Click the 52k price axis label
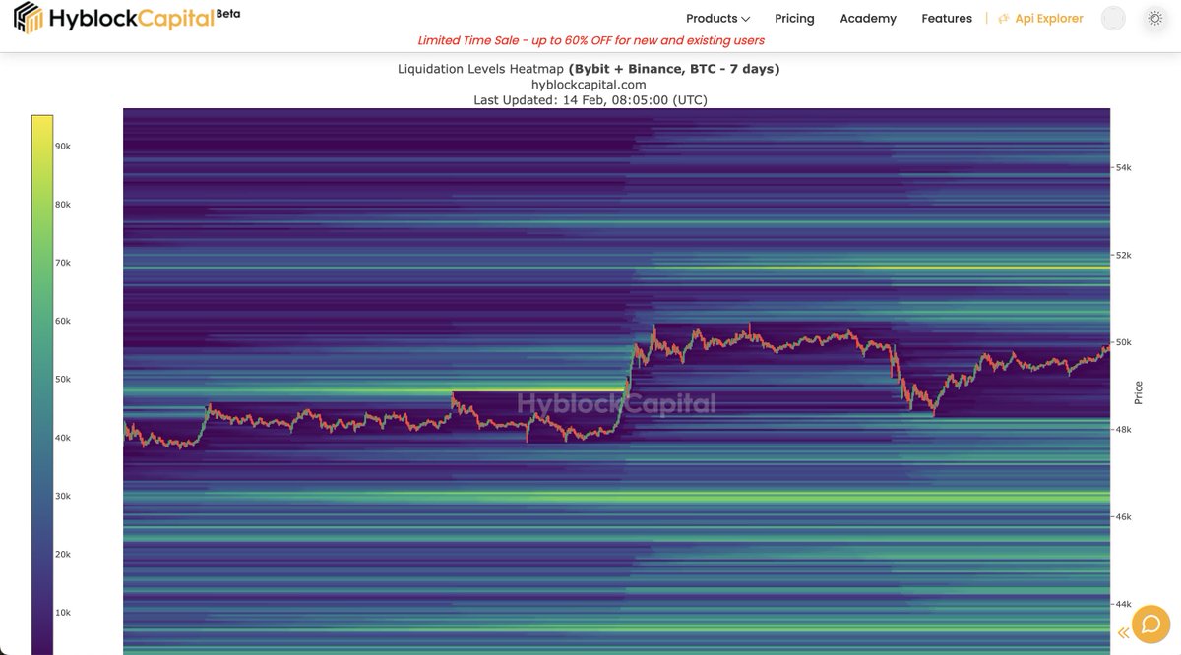Viewport: 1181px width, 655px height. 1123,256
